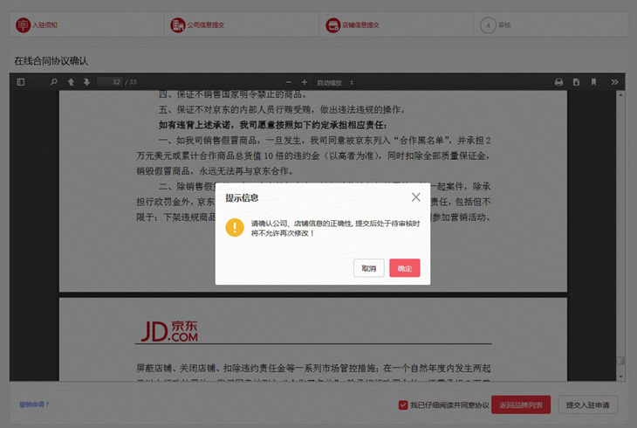
Task: Download the PDF document icon
Action: (576, 82)
